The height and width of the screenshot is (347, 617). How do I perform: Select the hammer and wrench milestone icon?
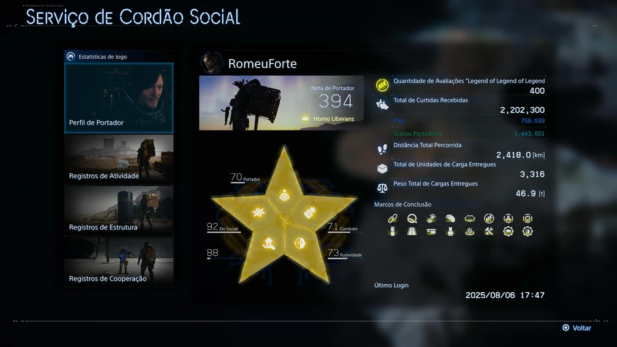(489, 232)
